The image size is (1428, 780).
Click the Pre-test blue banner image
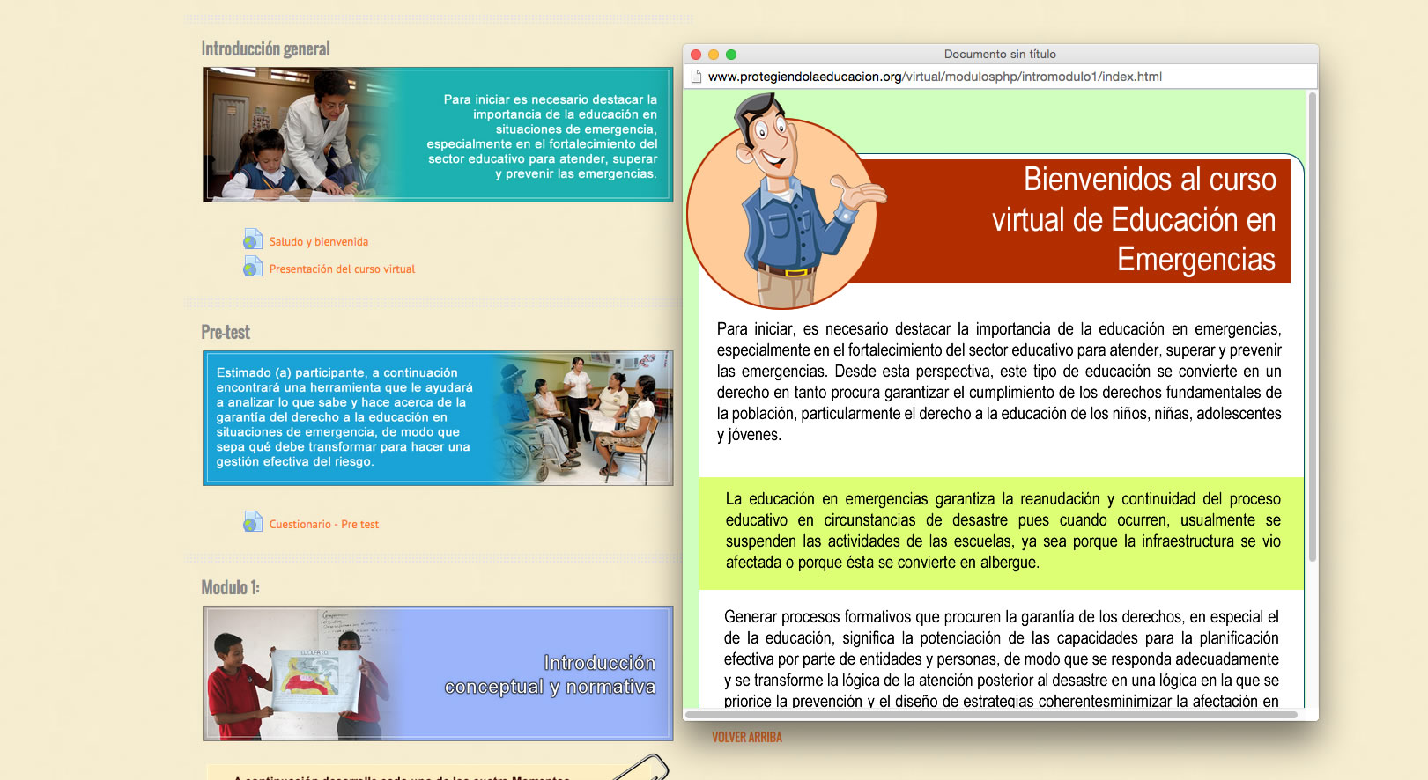[x=438, y=418]
